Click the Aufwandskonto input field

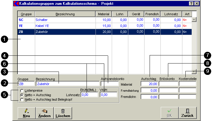pos(110,84)
